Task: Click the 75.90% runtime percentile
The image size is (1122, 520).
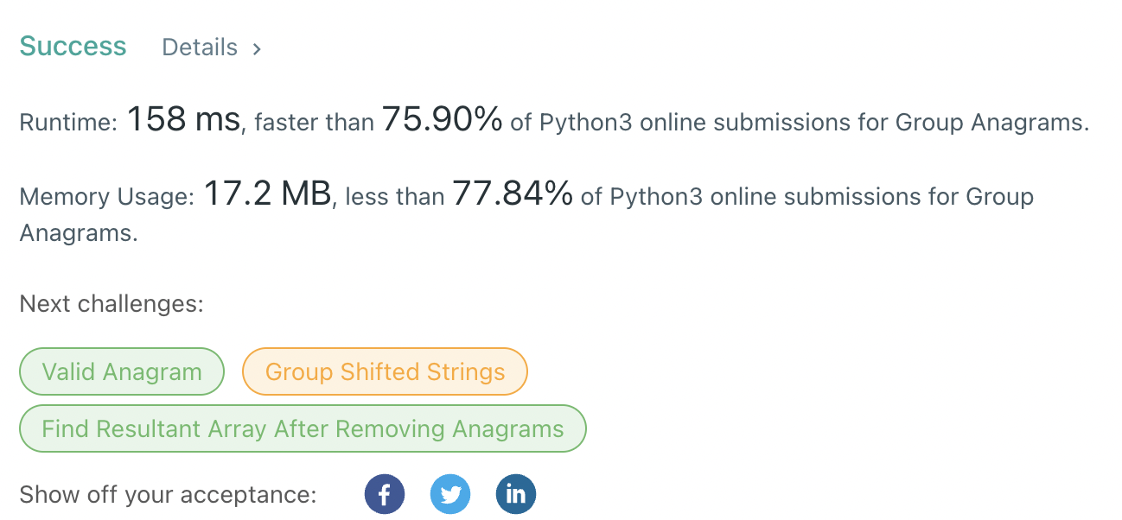Action: [442, 120]
